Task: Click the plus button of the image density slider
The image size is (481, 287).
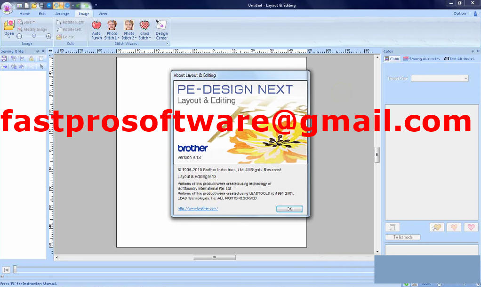Action: click(49, 37)
